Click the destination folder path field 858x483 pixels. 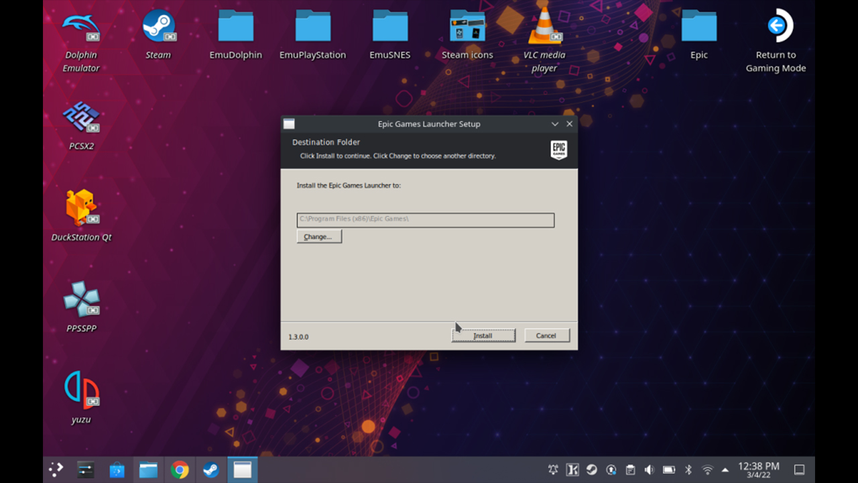point(425,219)
